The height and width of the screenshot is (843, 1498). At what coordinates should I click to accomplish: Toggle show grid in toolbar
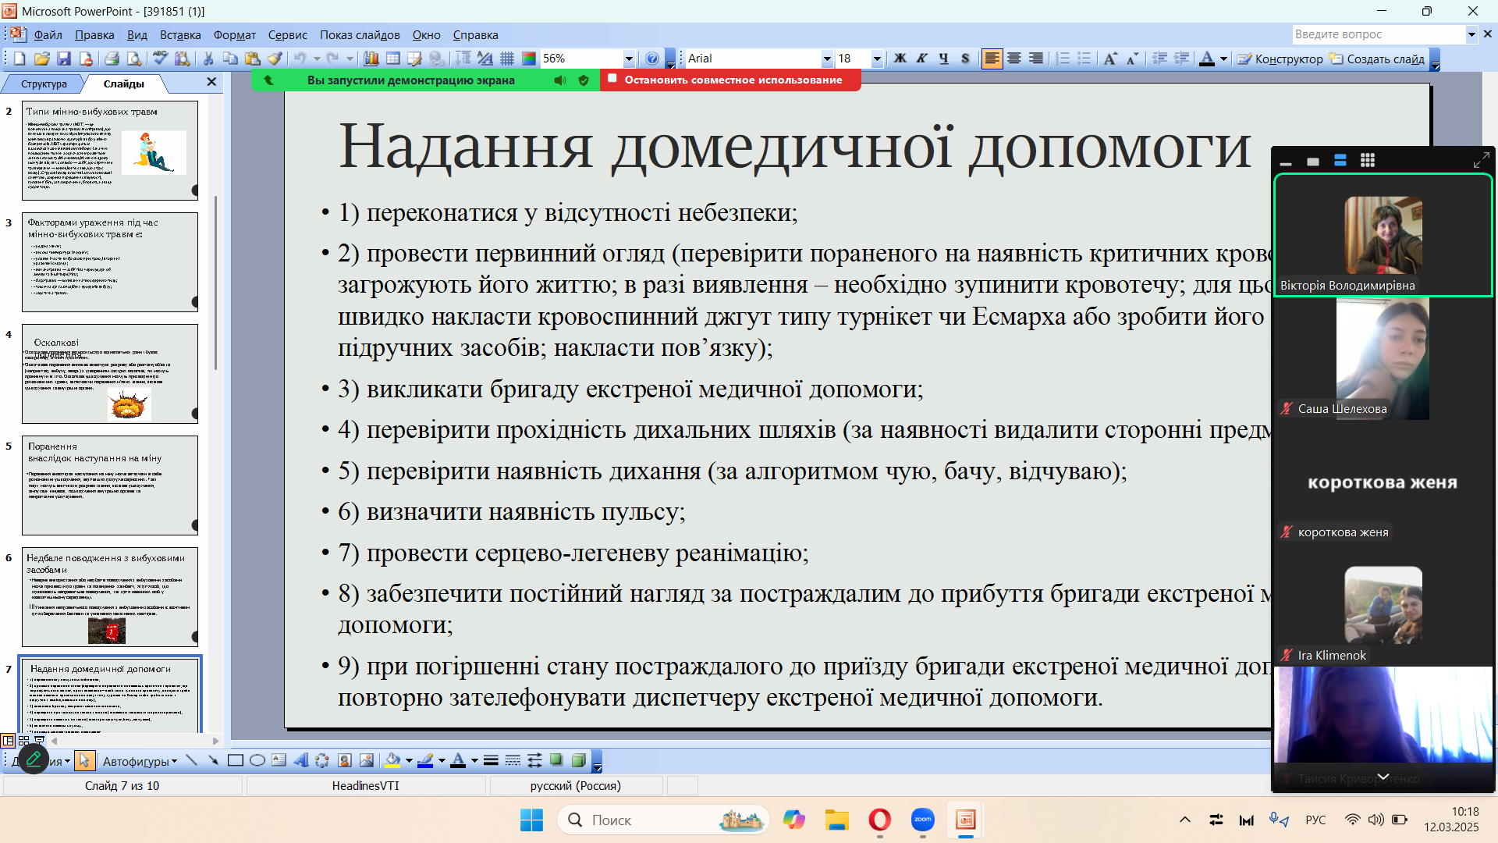pyautogui.click(x=507, y=59)
